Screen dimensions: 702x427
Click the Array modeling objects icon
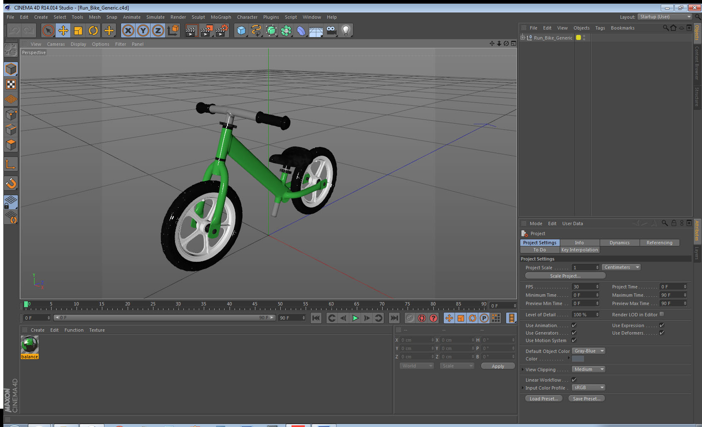[286, 30]
